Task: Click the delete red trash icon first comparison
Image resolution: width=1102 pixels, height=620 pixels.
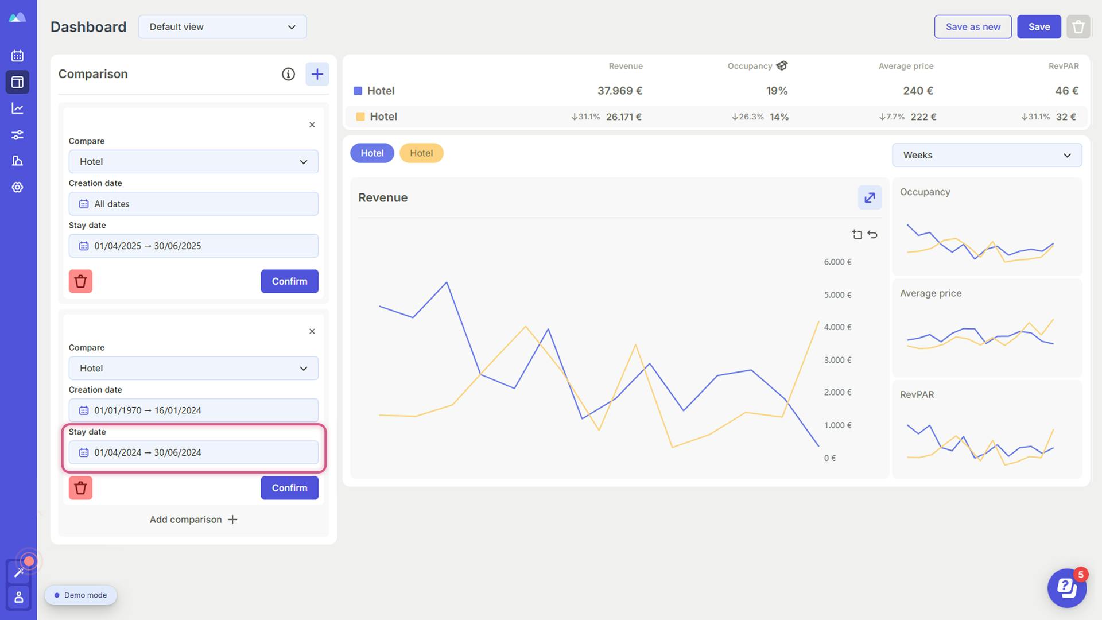Action: click(x=80, y=281)
